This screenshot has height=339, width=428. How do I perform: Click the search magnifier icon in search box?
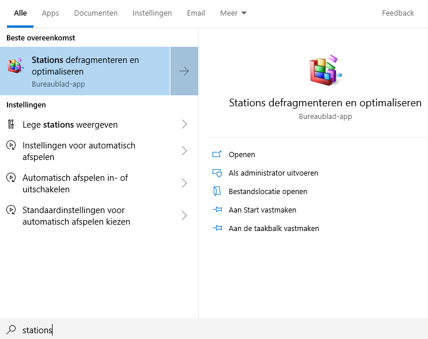pos(11,330)
